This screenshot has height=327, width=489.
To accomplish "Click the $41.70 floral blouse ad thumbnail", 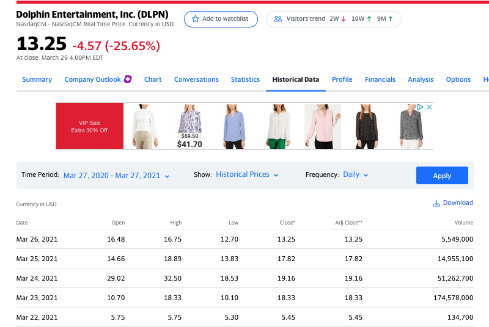I will pyautogui.click(x=189, y=126).
